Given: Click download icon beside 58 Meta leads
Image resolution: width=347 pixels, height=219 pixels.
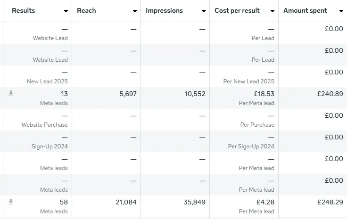Looking at the screenshot, I should tap(11, 202).
